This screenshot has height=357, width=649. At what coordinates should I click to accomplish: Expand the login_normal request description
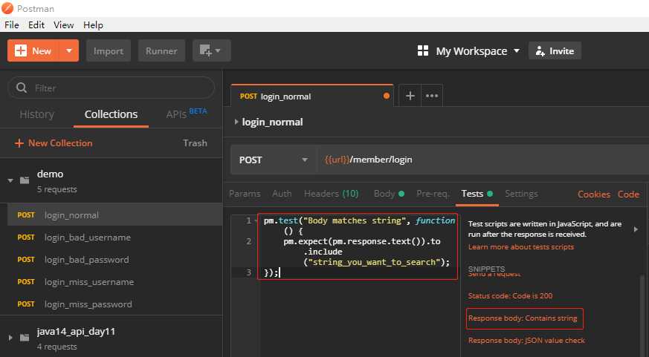point(236,122)
